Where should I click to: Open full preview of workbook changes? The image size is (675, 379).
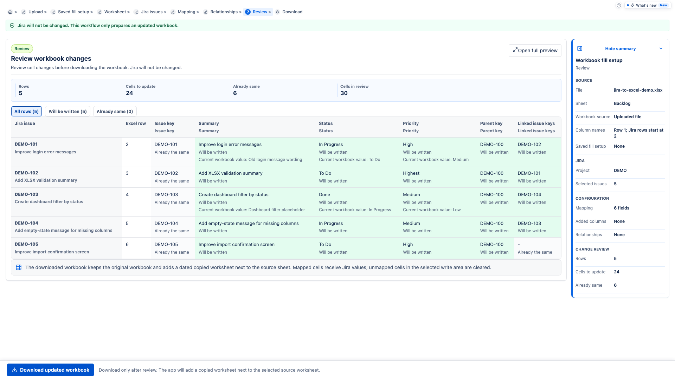click(x=535, y=51)
